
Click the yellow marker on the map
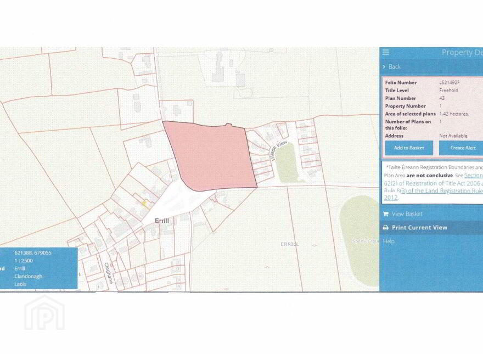144,203
